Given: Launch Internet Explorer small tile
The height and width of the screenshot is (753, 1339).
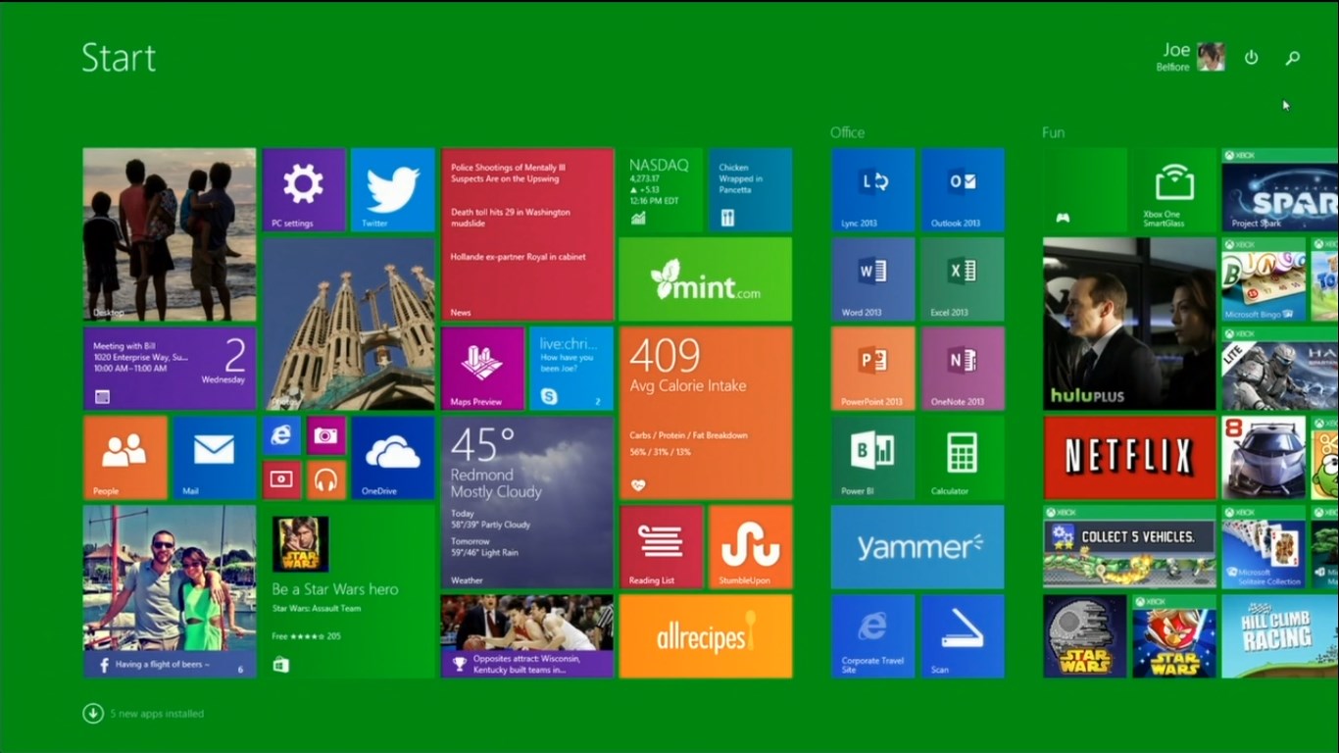Looking at the screenshot, I should 281,435.
